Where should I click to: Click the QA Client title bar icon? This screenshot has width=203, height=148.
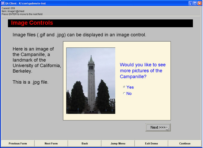coord(3,3)
